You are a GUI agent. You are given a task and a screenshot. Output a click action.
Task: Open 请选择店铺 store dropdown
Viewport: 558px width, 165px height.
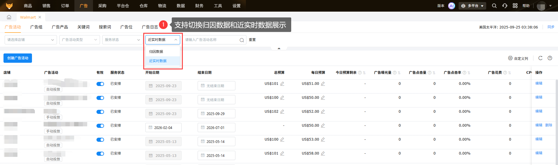point(31,40)
